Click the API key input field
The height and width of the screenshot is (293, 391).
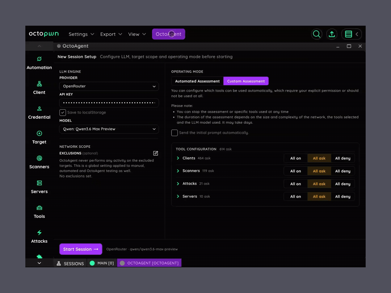click(x=109, y=103)
